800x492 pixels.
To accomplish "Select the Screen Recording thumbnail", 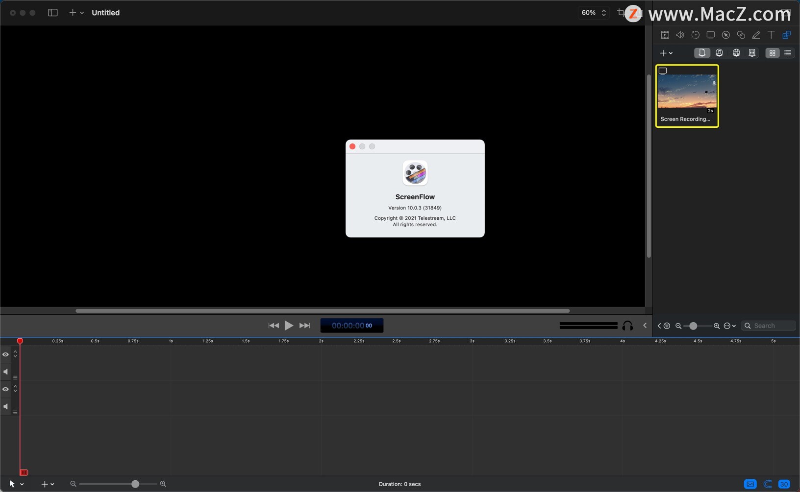I will tap(687, 96).
